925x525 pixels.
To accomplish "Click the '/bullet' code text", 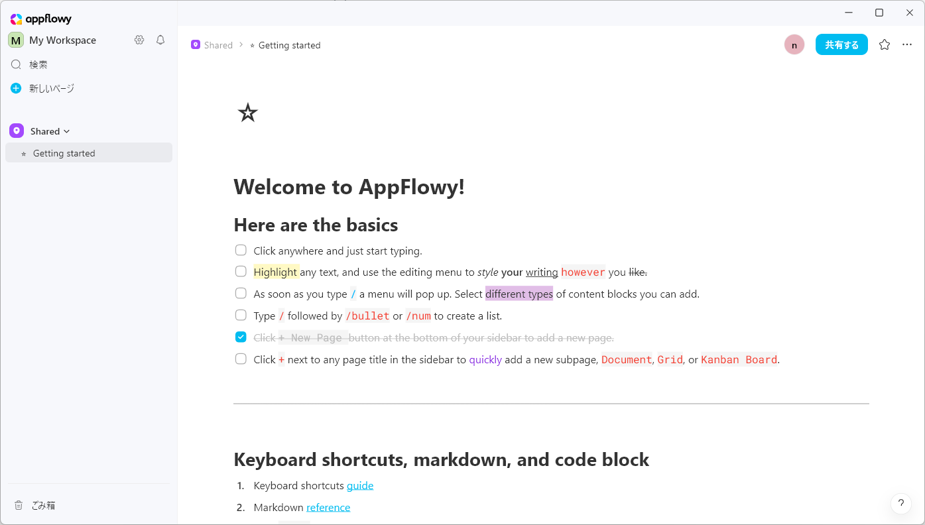I will [367, 316].
